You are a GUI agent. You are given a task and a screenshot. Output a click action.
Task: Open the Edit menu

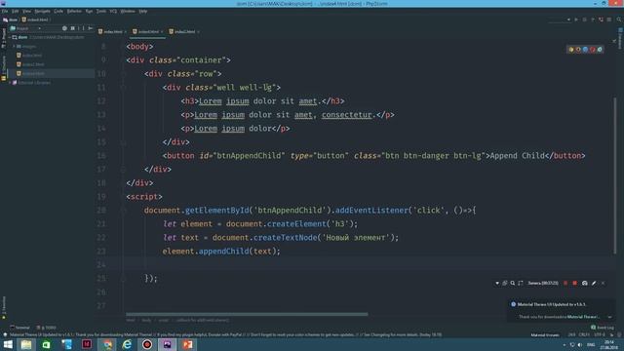pyautogui.click(x=16, y=11)
